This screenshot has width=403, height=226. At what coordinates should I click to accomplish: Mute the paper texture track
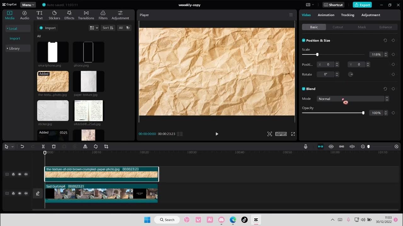pos(26,174)
